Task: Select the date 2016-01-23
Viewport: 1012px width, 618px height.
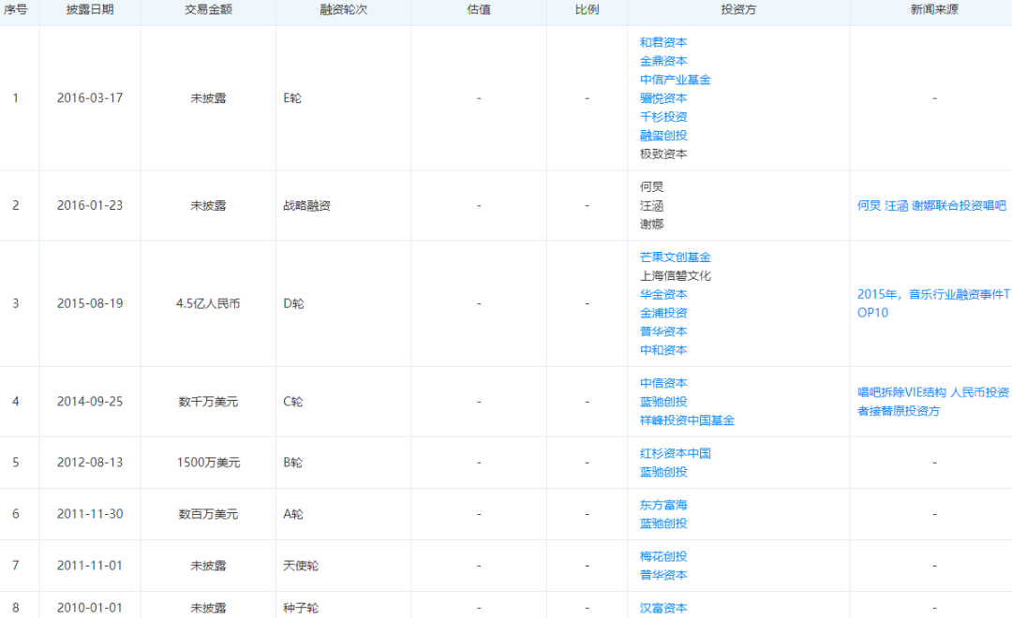Action: pos(90,206)
